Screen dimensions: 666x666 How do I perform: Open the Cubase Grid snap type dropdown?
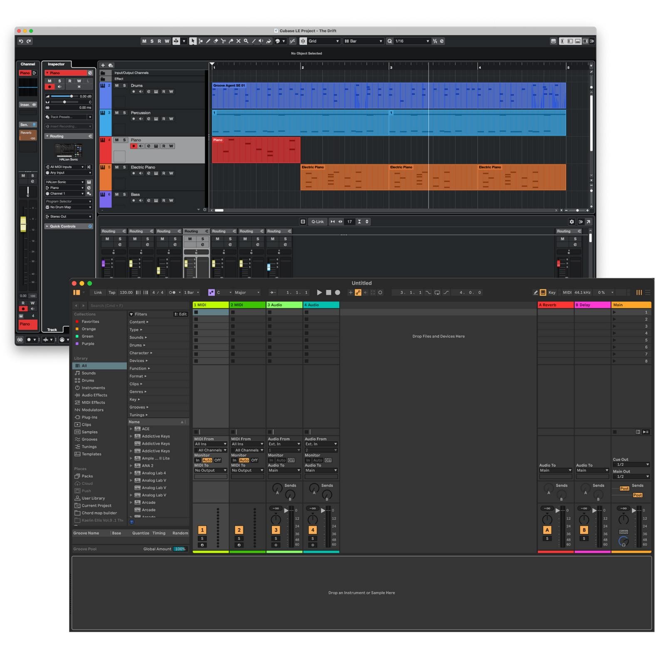[x=324, y=41]
